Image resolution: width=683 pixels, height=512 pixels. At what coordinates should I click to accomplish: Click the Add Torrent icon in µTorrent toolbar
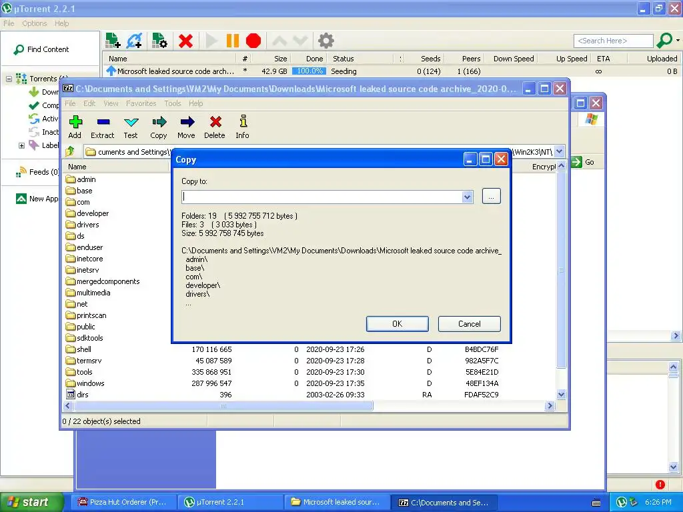tap(113, 41)
